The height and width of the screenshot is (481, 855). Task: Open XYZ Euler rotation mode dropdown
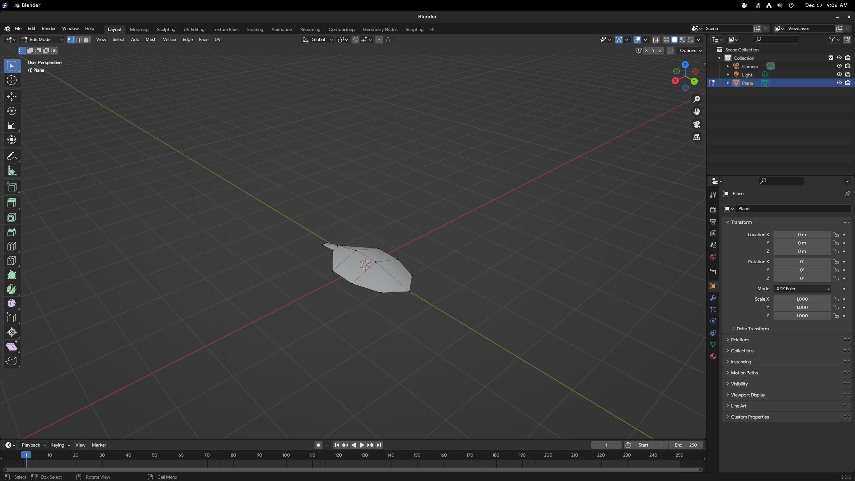[x=802, y=289]
